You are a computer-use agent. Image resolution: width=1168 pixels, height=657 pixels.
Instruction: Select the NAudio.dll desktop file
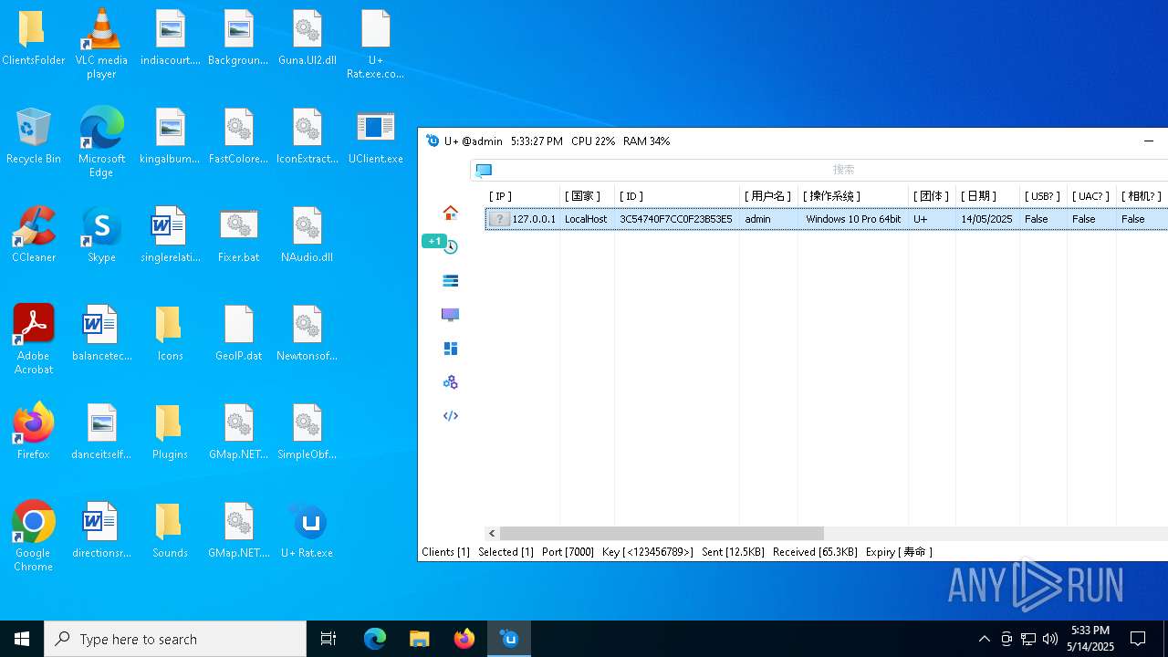[307, 235]
